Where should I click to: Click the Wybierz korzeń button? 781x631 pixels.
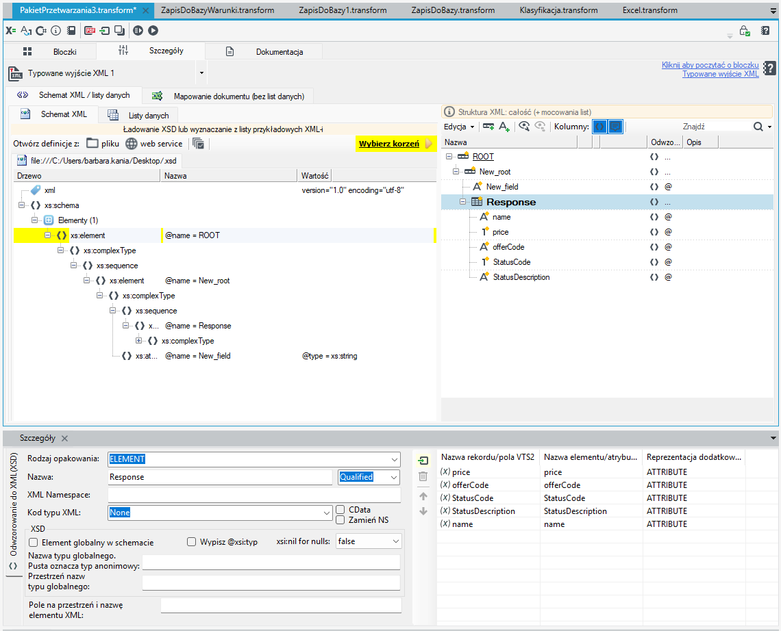coord(395,144)
